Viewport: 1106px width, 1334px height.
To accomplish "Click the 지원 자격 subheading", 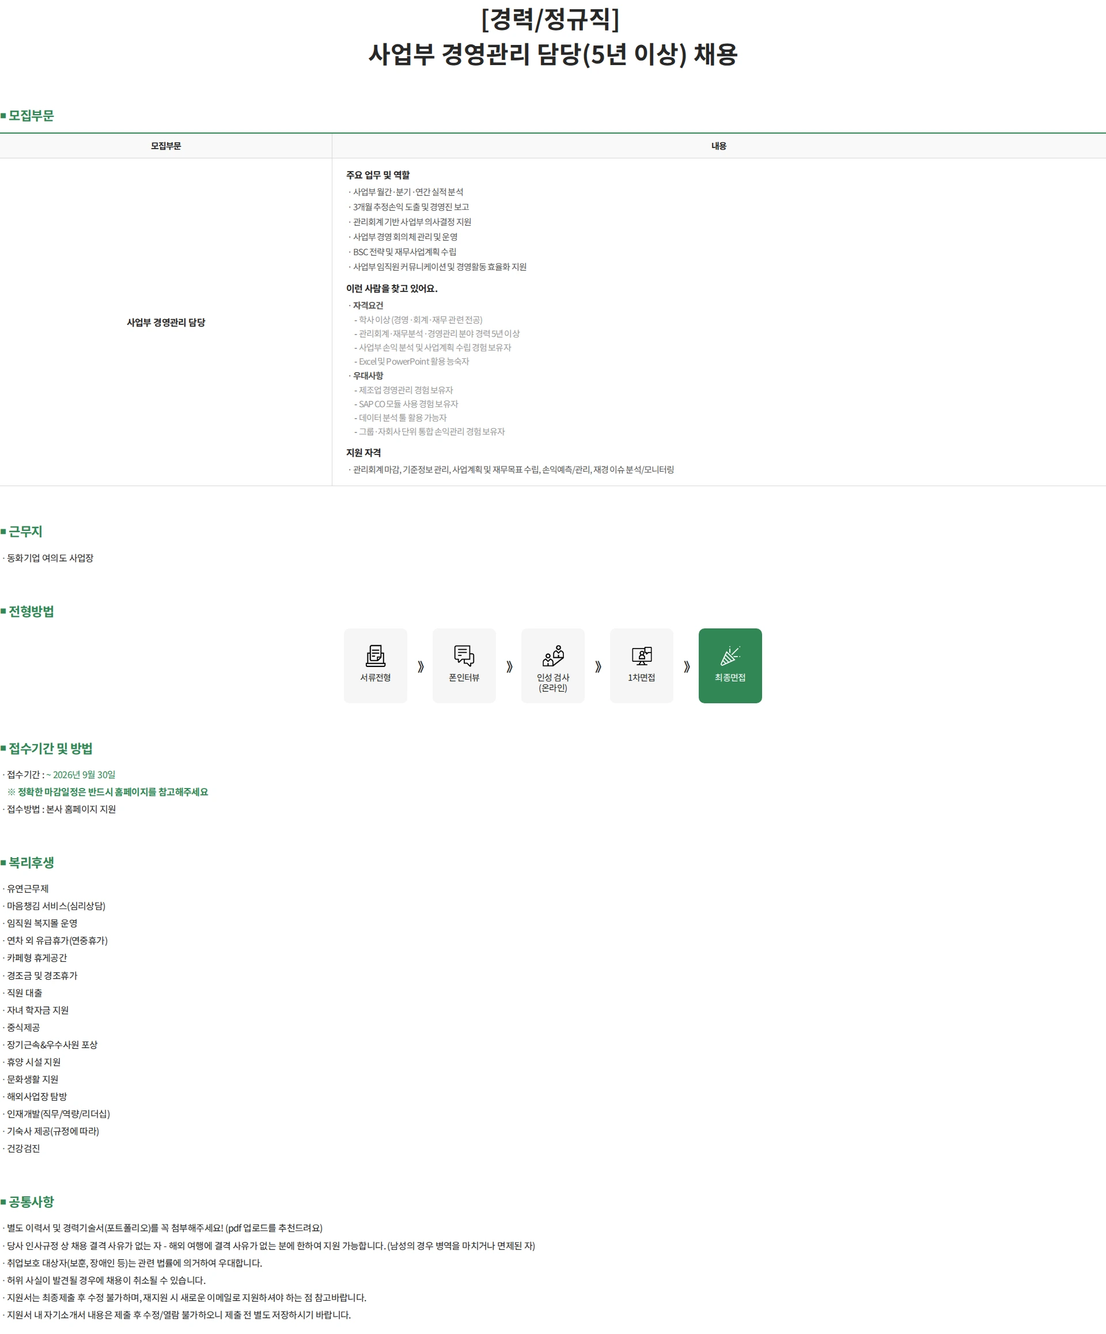I will tap(363, 452).
